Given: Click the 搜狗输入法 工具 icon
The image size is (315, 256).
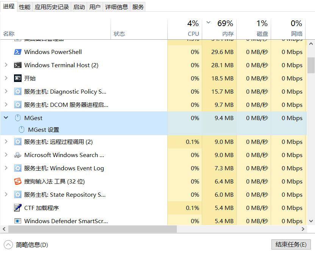Looking at the screenshot, I should [18, 182].
